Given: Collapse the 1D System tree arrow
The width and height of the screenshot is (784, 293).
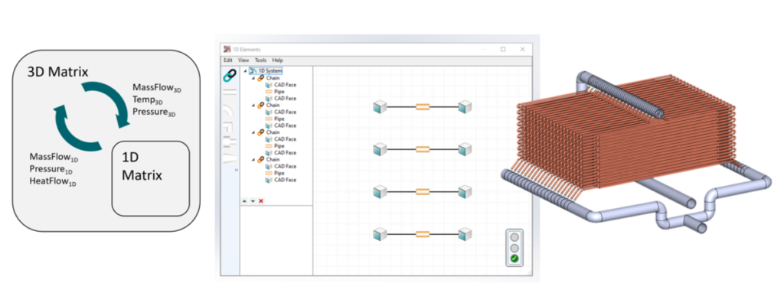Looking at the screenshot, I should pyautogui.click(x=245, y=71).
